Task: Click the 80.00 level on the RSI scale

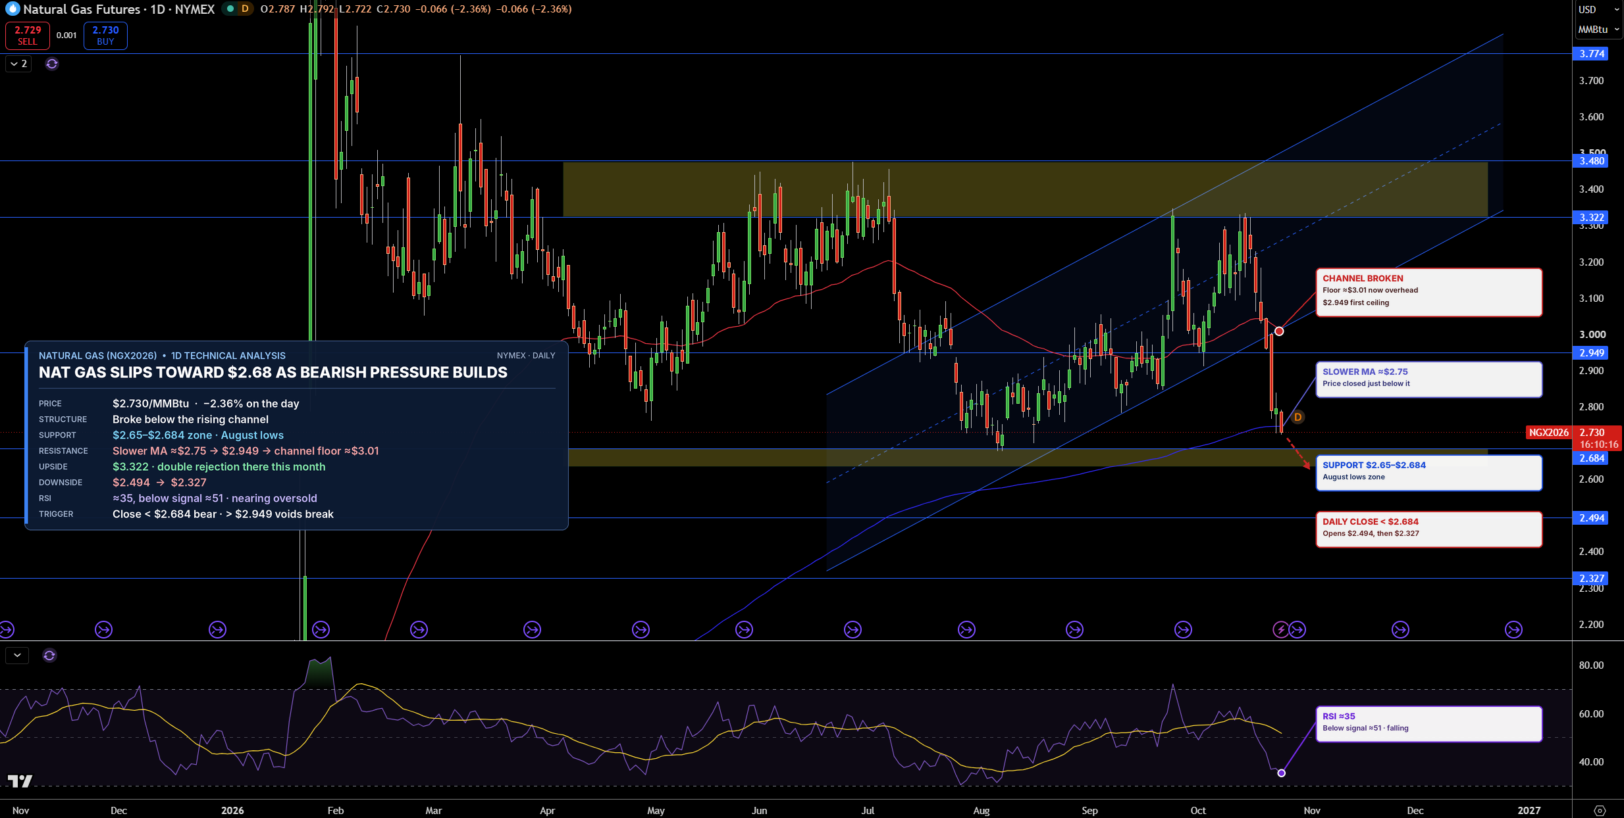Action: pyautogui.click(x=1591, y=665)
